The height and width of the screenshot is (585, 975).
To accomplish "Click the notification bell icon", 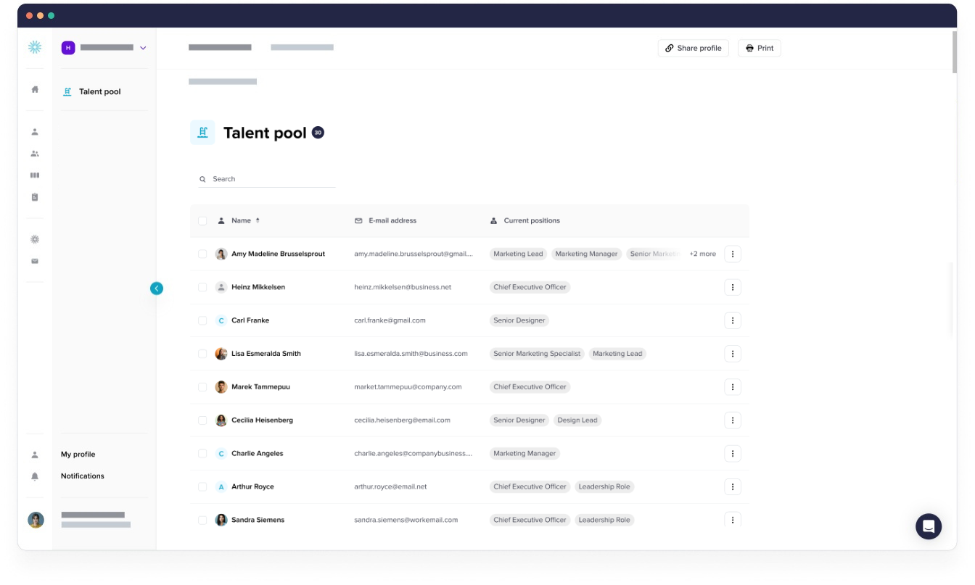I will tap(35, 476).
